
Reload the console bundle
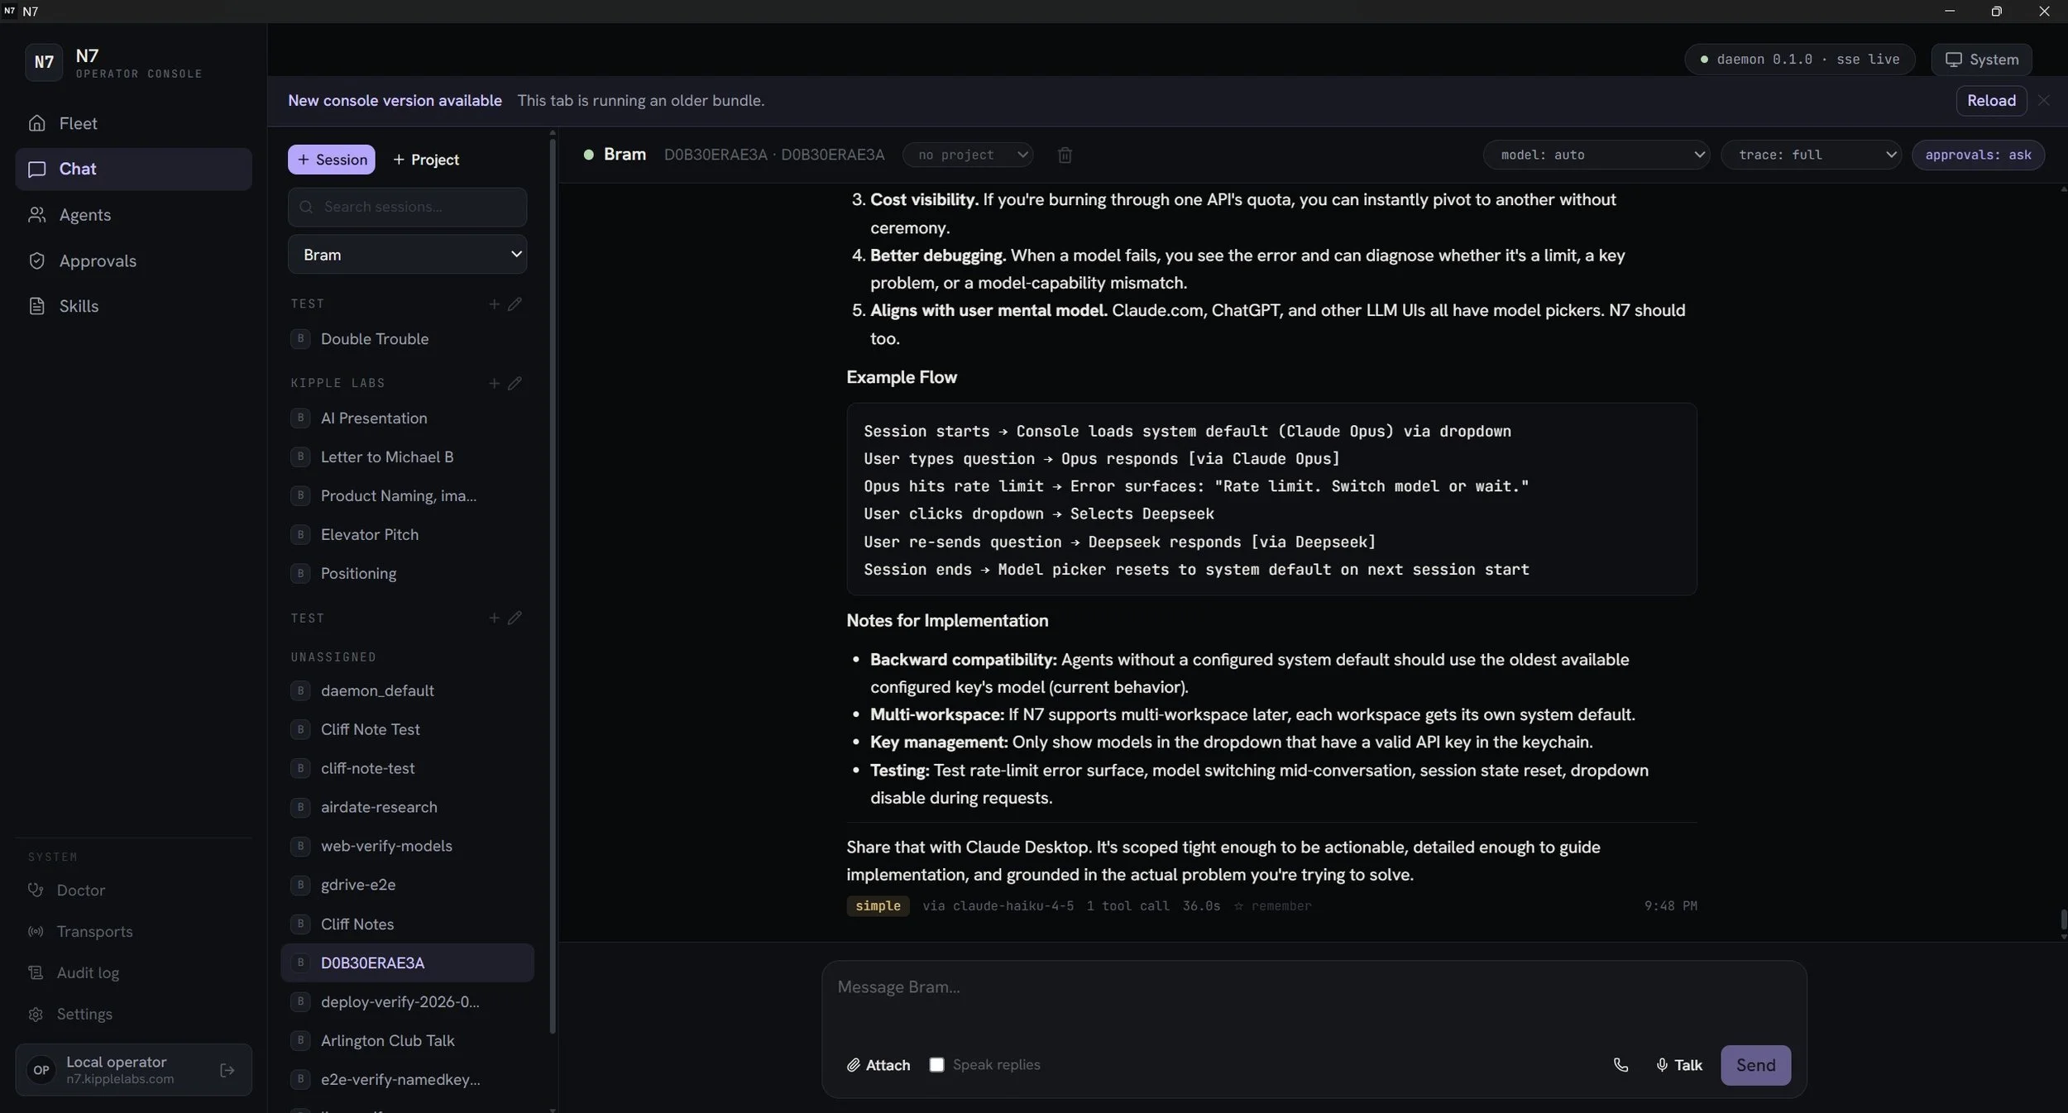click(1991, 100)
